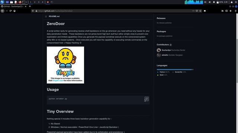Open the Firefox hamburger menu
The height and width of the screenshot is (133, 238).
(235, 11)
